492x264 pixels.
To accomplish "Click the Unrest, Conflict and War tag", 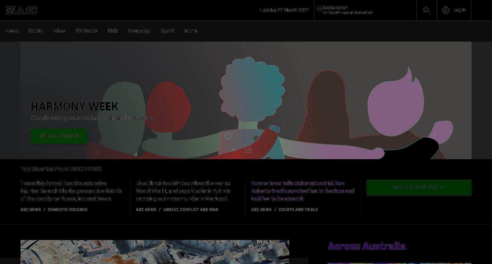I will [x=191, y=210].
